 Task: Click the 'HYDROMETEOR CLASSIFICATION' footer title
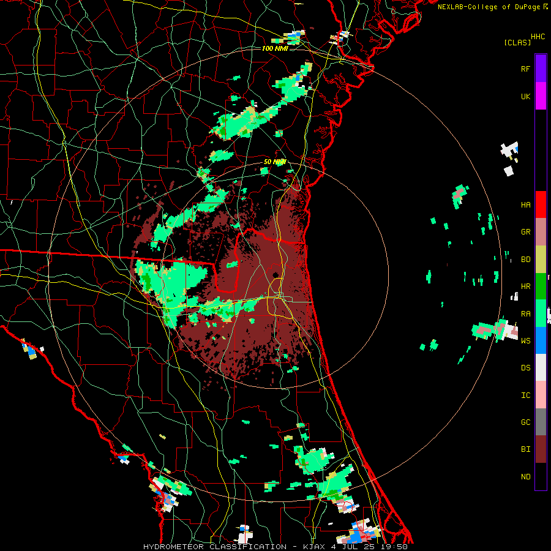(215, 547)
